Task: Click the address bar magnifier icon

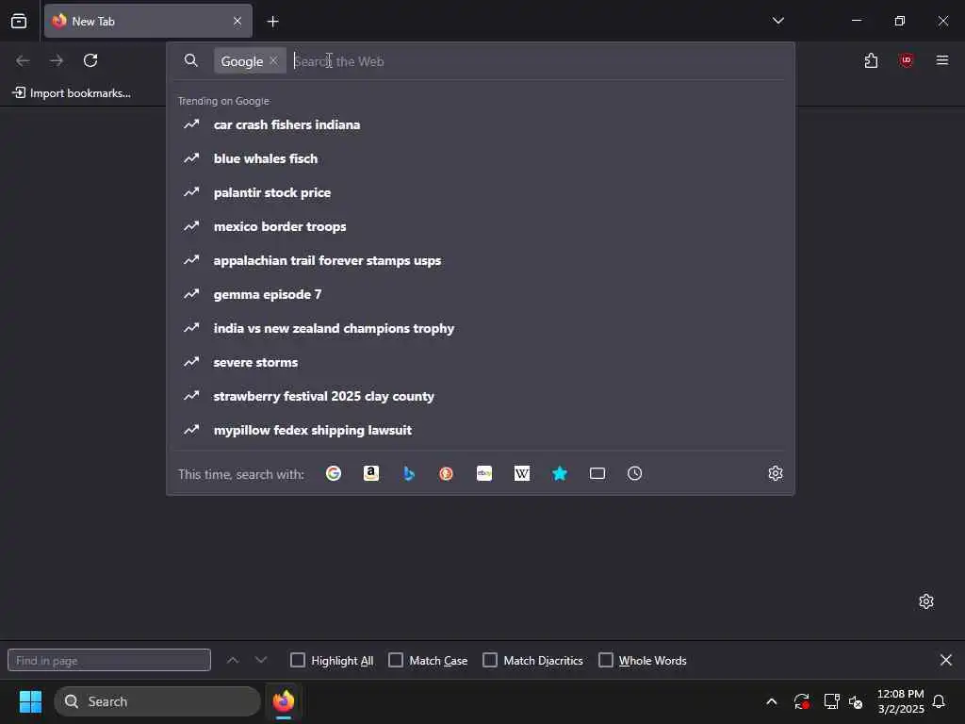Action: pos(190,60)
